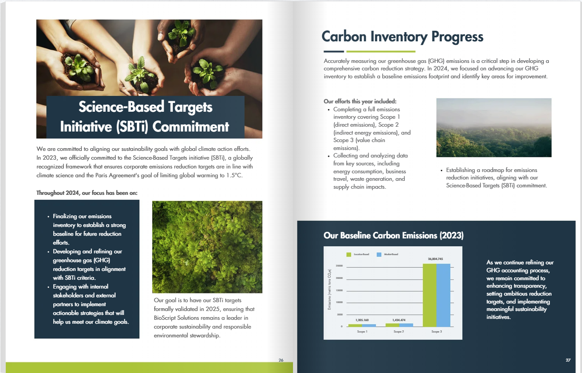Click page number 27
582x373 pixels.
pos(568,360)
